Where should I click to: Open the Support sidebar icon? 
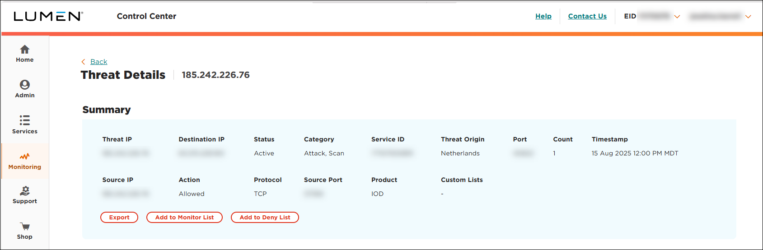(x=25, y=191)
